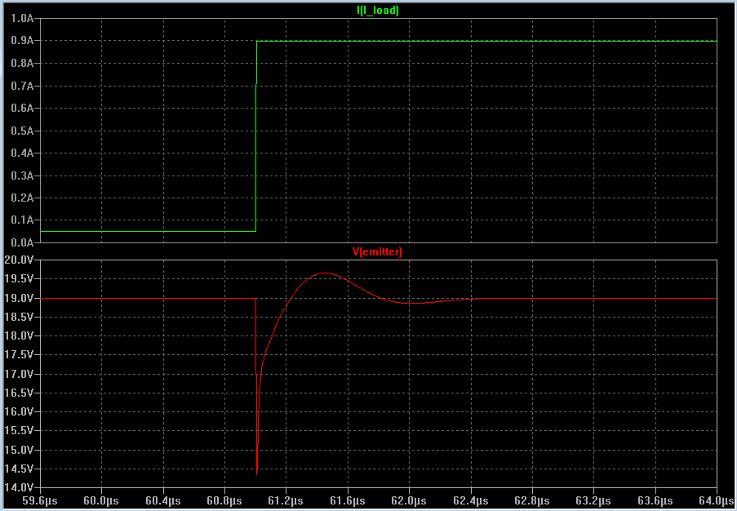Click the red V(emitter) trace label

(377, 252)
